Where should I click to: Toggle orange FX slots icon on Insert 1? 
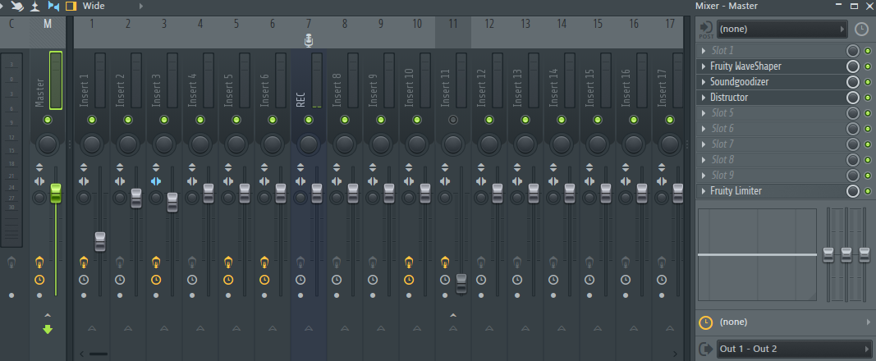click(x=84, y=261)
